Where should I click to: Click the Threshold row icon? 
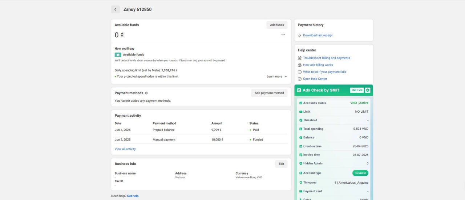301,120
